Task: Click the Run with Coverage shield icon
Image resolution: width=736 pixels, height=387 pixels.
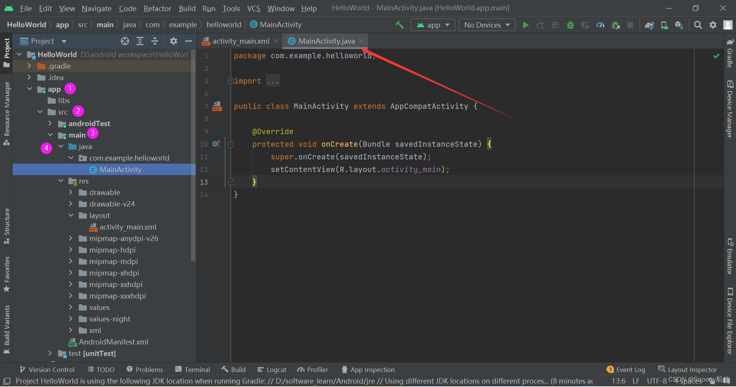Action: pyautogui.click(x=585, y=25)
